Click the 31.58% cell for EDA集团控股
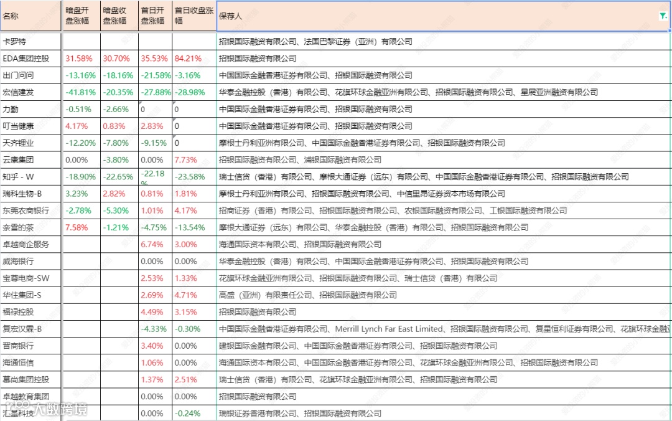This screenshot has height=421, width=672. (x=82, y=59)
